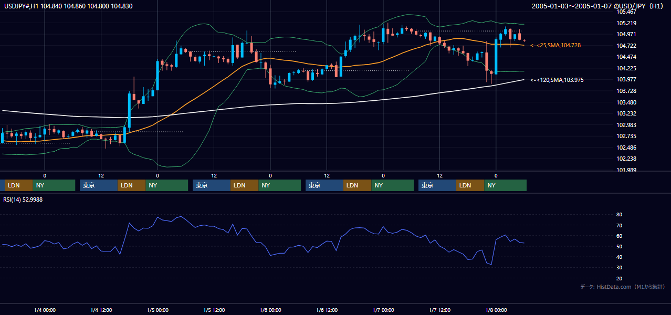671x315 pixels.
Task: Click price axis label 104.971
Action: [x=627, y=34]
